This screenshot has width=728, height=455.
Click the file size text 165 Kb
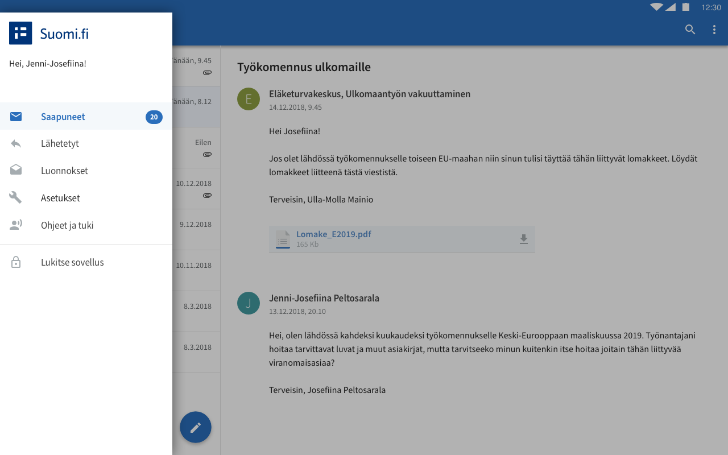307,245
